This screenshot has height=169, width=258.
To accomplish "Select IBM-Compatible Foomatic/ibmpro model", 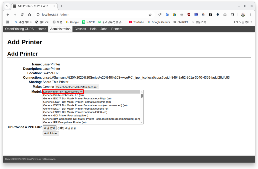I will coord(91,119).
